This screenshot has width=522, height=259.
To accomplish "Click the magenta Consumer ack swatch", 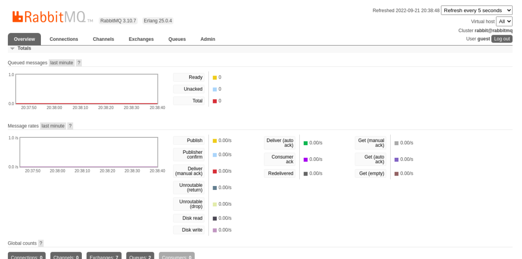I will point(306,159).
